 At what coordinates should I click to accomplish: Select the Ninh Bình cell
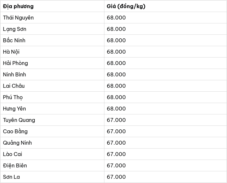(52, 74)
